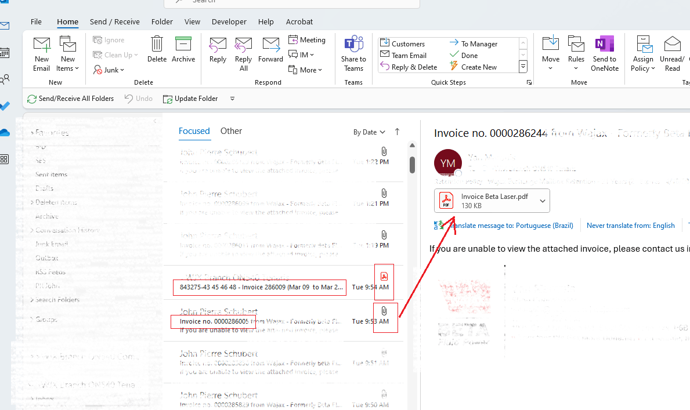The width and height of the screenshot is (690, 410).
Task: Archive the selected email
Action: tap(183, 50)
